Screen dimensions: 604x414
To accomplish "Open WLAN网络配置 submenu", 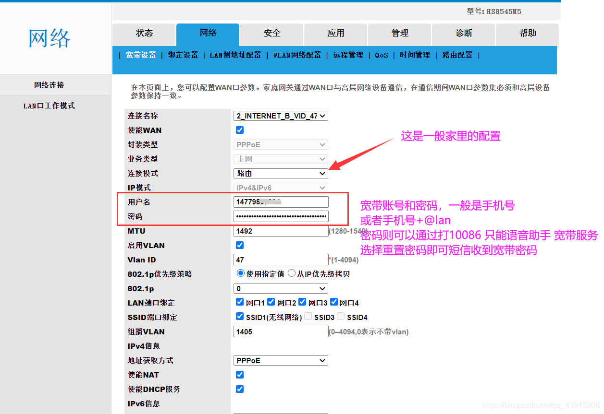I will (297, 55).
